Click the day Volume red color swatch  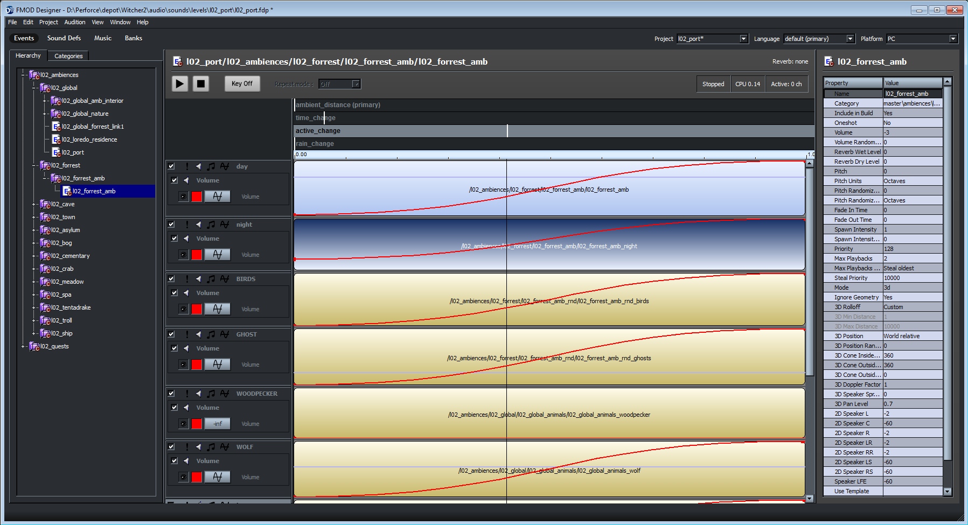[x=197, y=197]
